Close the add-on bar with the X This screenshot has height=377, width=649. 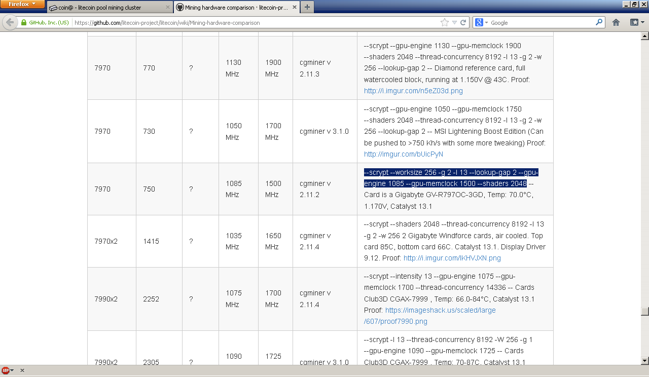click(22, 370)
